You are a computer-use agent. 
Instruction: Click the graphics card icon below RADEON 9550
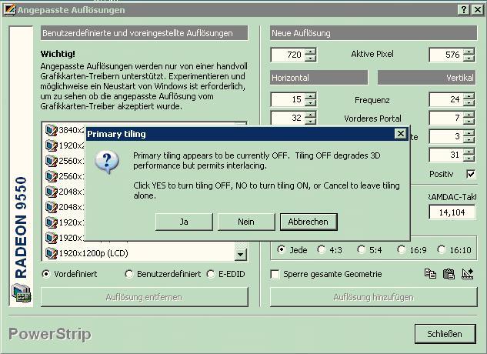[21, 294]
